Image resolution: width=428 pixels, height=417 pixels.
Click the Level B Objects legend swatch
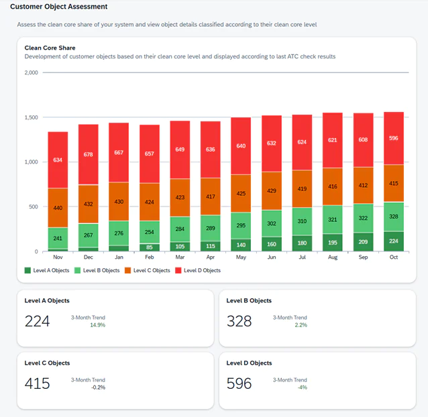77,270
